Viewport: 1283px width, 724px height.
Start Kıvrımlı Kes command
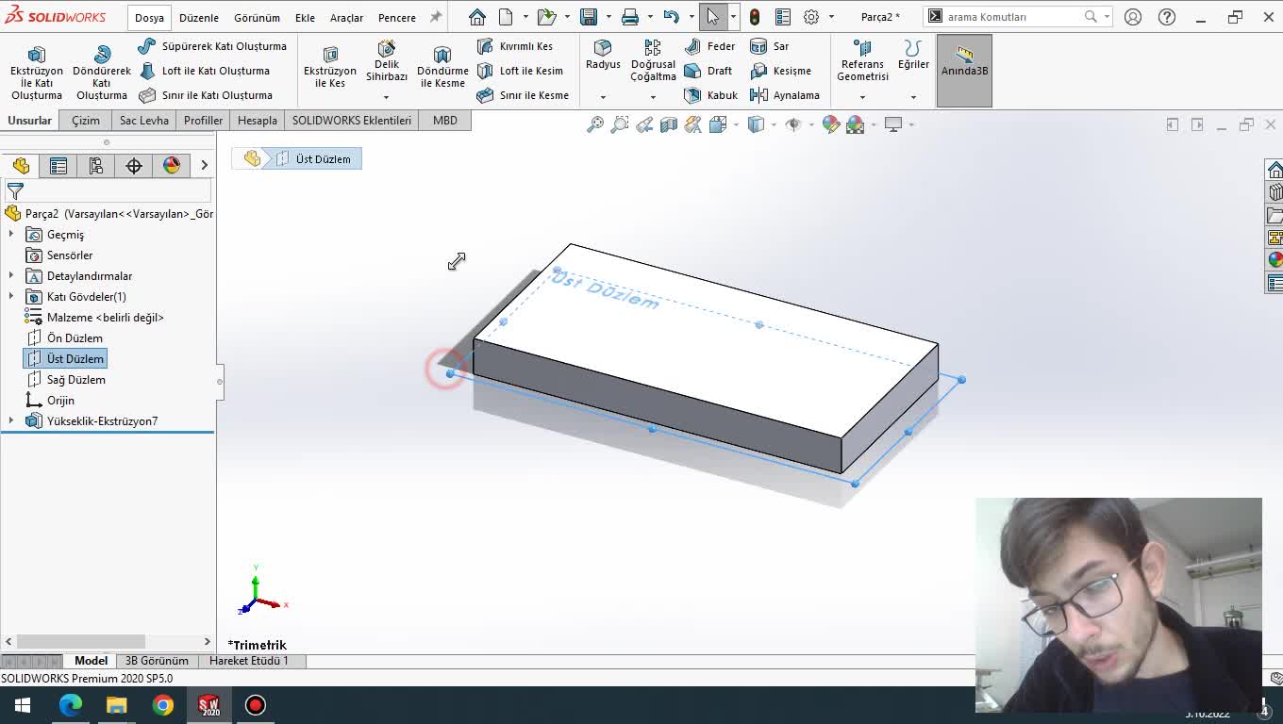[x=515, y=46]
